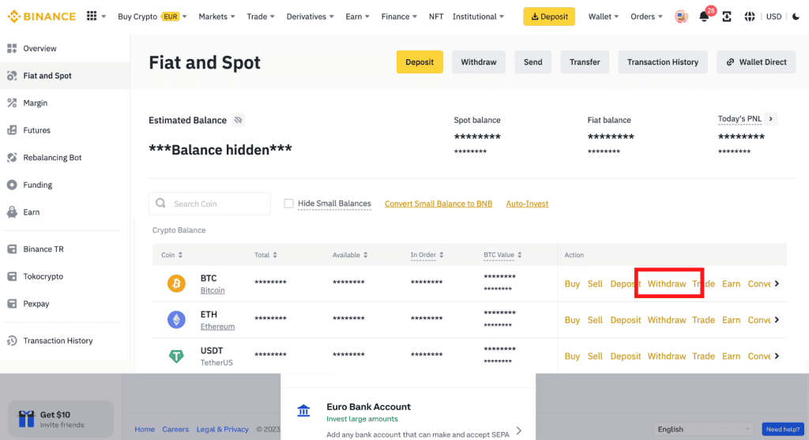
Task: Click the Funding sidebar icon
Action: click(12, 185)
